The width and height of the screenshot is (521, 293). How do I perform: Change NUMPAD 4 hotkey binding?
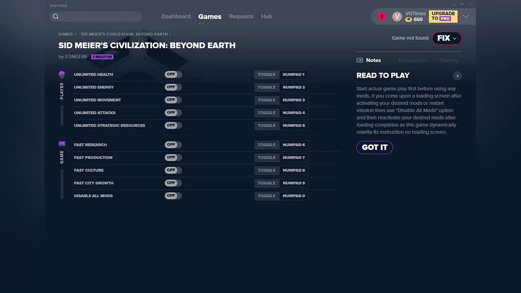point(294,113)
